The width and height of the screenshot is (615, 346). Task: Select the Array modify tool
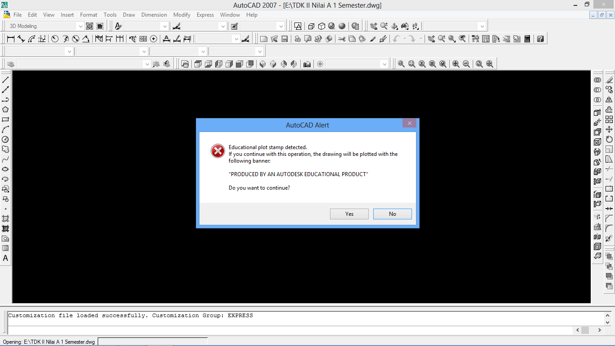[609, 119]
